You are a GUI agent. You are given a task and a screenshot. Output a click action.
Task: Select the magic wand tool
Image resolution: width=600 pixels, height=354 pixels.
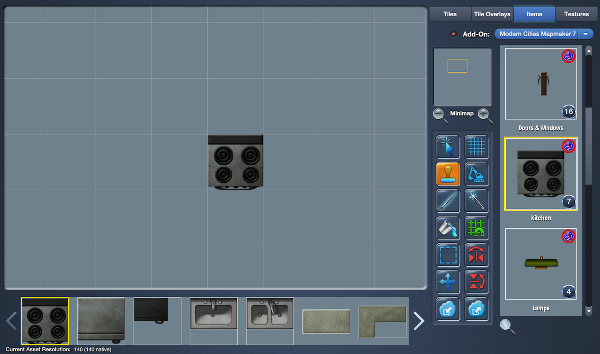point(476,201)
